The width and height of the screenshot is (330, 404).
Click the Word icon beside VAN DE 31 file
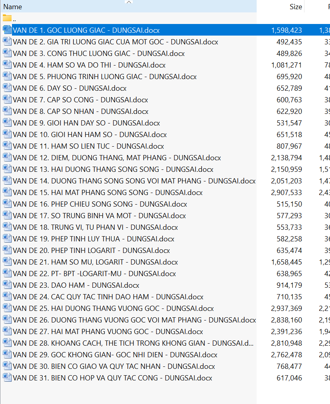(7, 378)
